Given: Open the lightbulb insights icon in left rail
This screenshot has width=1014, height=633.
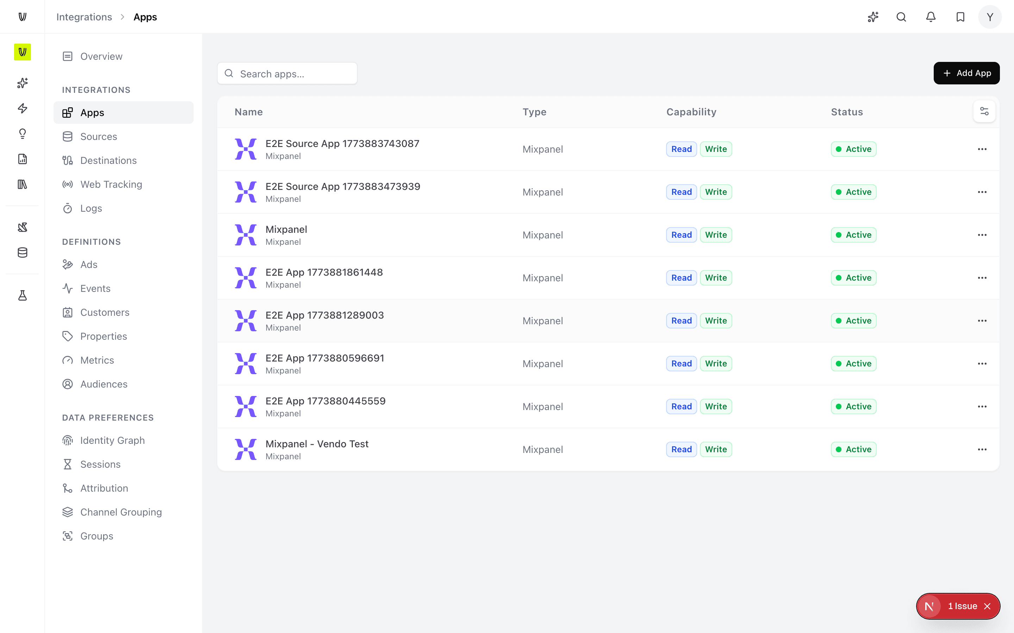Looking at the screenshot, I should coord(23,134).
